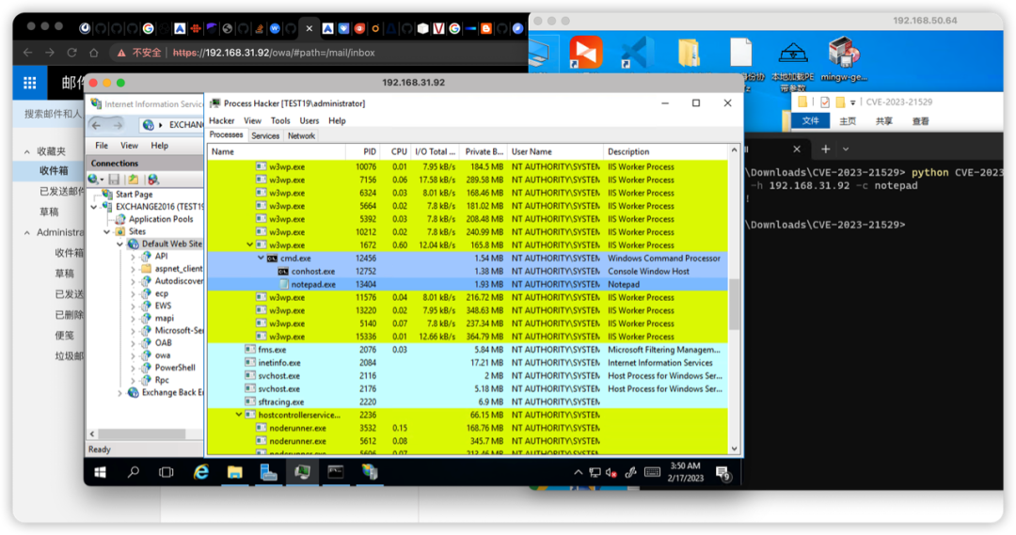Sort by Description column header

665,151
